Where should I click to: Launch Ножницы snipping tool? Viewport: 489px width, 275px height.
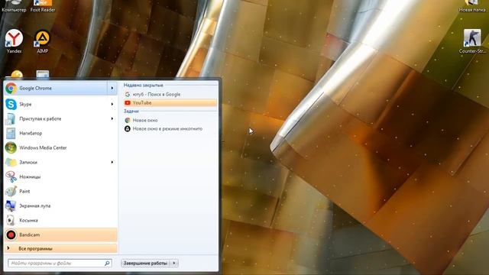[x=61, y=176]
